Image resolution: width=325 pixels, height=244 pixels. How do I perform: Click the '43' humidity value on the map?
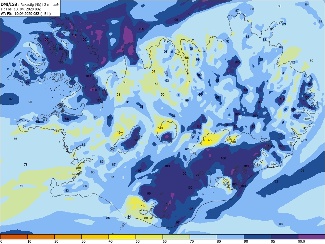[161, 128]
